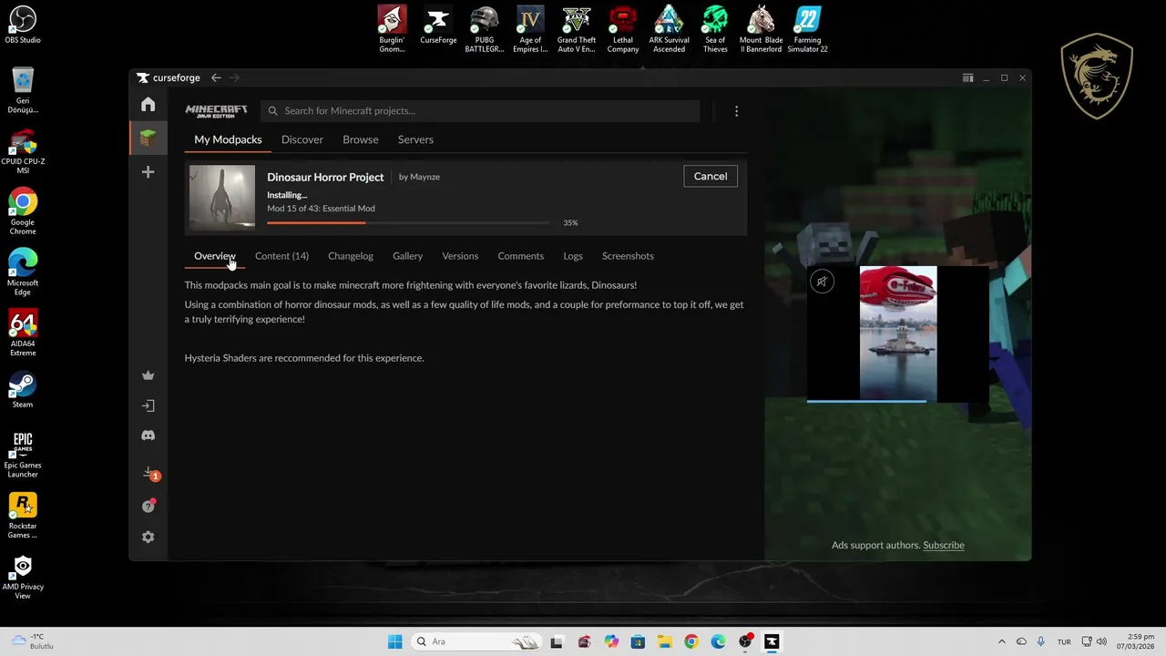Image resolution: width=1166 pixels, height=656 pixels.
Task: Open the Versions tab
Action: 460,256
